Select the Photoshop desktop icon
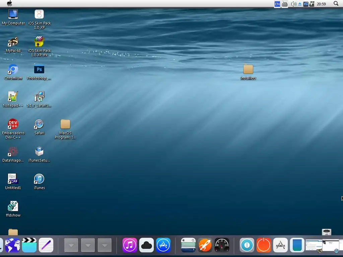This screenshot has height=257, width=343. pos(39,72)
